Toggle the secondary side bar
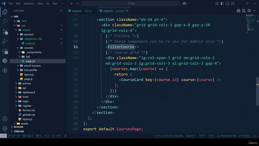Image resolution: width=259 pixels, height=146 pixels. tap(233, 4)
